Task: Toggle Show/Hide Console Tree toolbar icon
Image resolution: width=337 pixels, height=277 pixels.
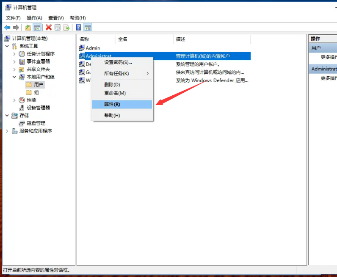Action: [x=37, y=28]
